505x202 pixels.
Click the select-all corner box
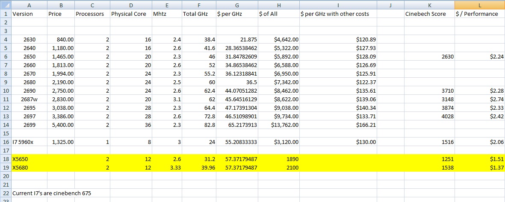click(x=6, y=4)
